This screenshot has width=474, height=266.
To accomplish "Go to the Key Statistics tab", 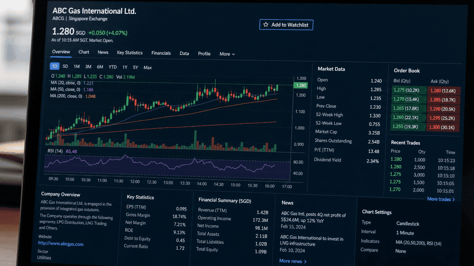I will click(x=130, y=53).
